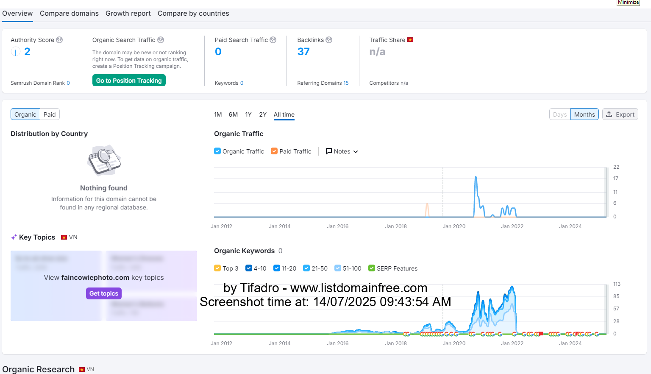Select 1Y time range

pyautogui.click(x=248, y=114)
